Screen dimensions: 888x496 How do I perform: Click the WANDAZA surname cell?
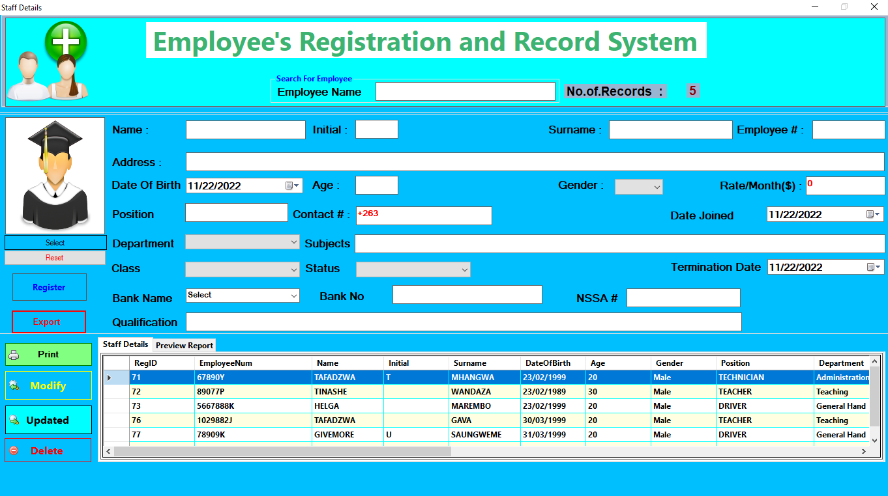coord(484,392)
